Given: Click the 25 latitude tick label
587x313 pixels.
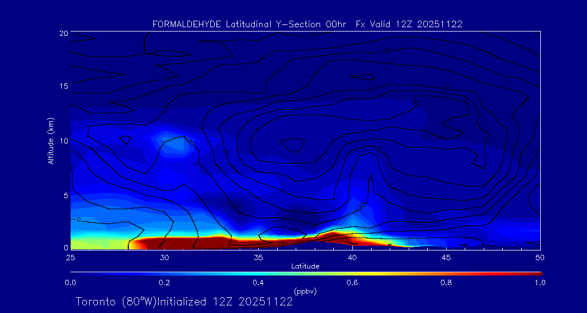Looking at the screenshot, I should click(x=70, y=256).
